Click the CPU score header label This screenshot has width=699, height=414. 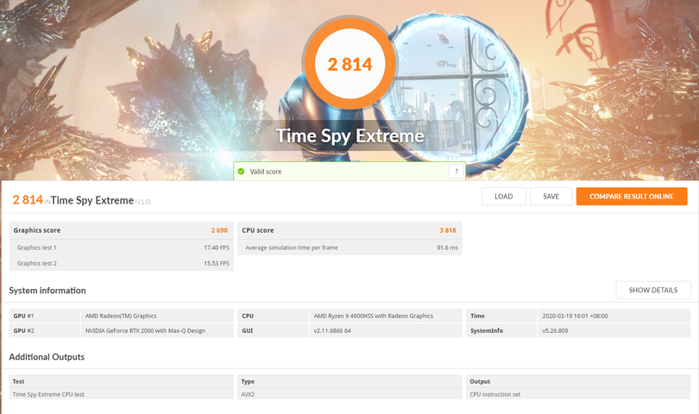coord(258,230)
